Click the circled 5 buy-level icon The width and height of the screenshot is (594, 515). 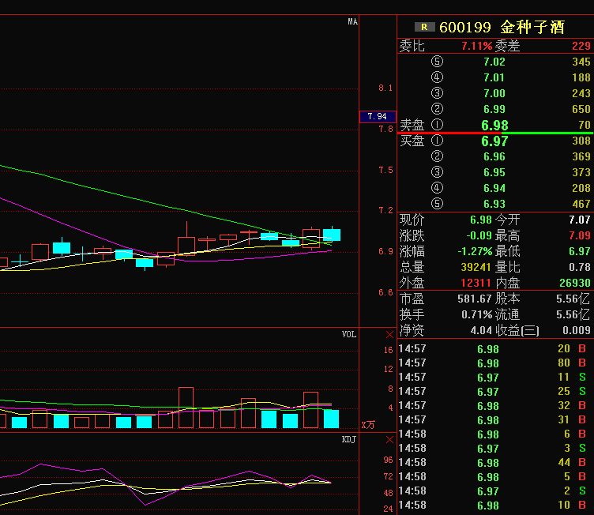[x=437, y=204]
